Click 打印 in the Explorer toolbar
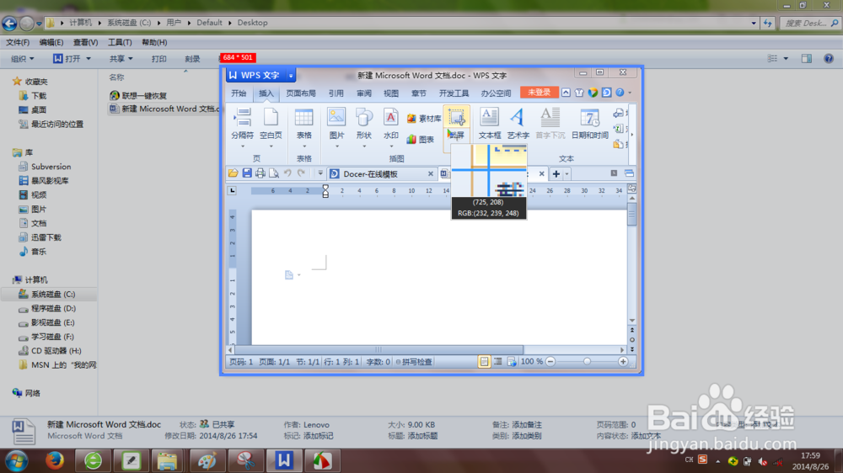Image resolution: width=843 pixels, height=473 pixels. coord(158,59)
